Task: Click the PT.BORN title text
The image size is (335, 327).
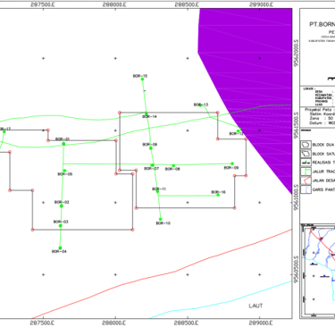Action: (x=322, y=24)
